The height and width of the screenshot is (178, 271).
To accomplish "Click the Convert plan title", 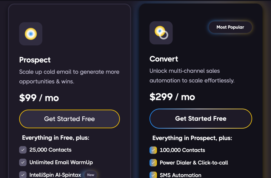I will pos(164,59).
